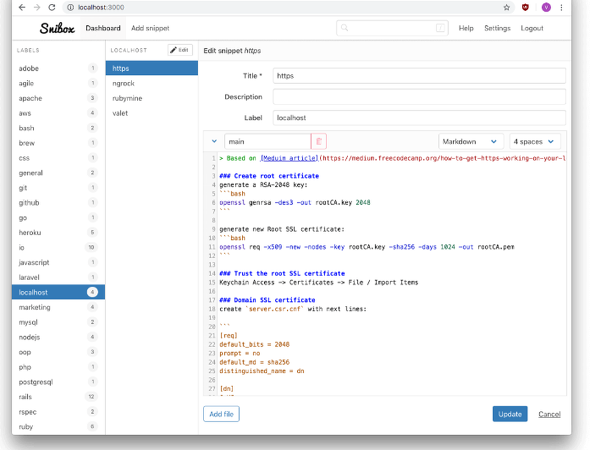Select the rspec label
Screen dimensions: 590x450
click(58, 412)
